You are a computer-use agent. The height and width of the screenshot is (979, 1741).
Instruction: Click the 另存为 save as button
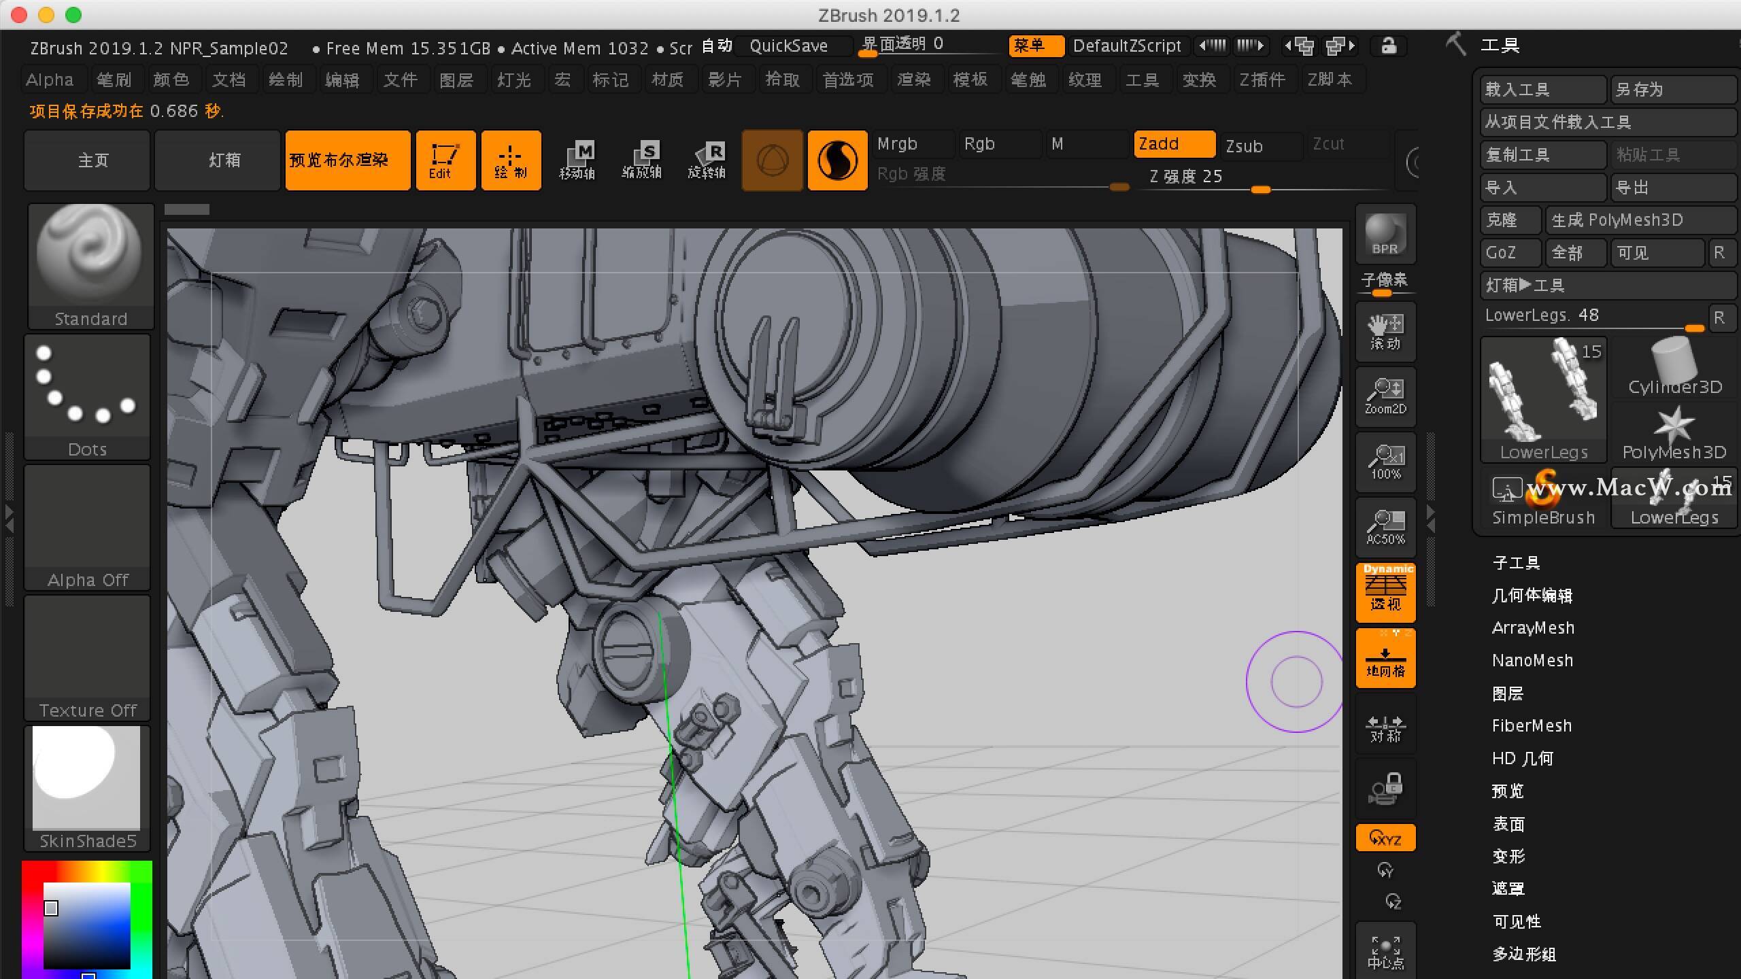[x=1673, y=90]
